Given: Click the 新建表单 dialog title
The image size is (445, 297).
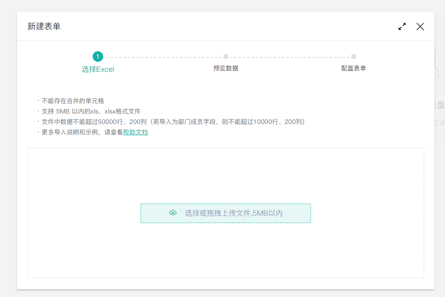Looking at the screenshot, I should point(44,27).
